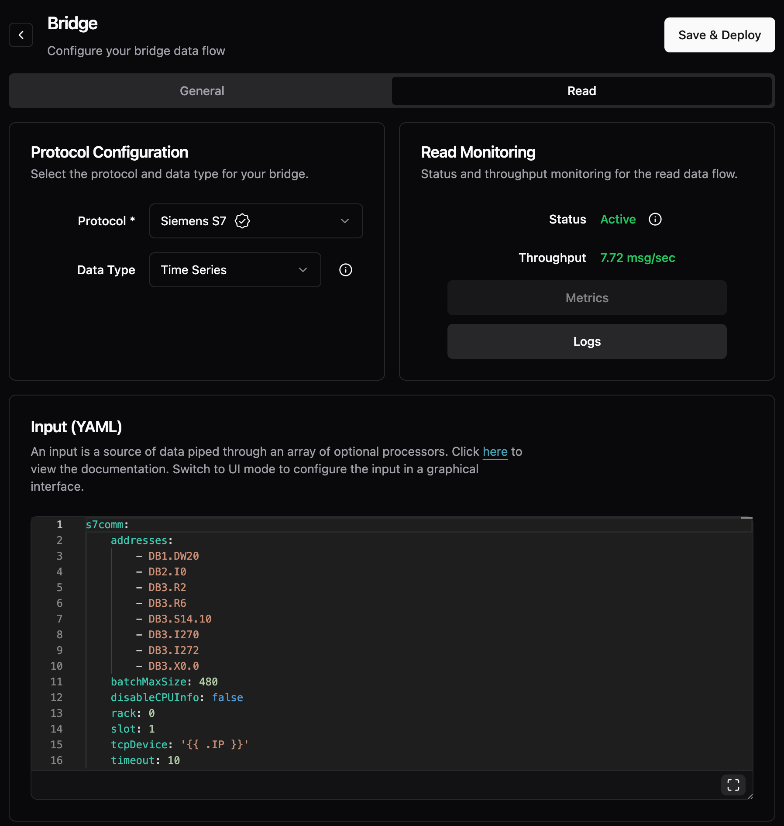The image size is (784, 826).
Task: Click the info icon next to Active status
Action: click(x=655, y=219)
